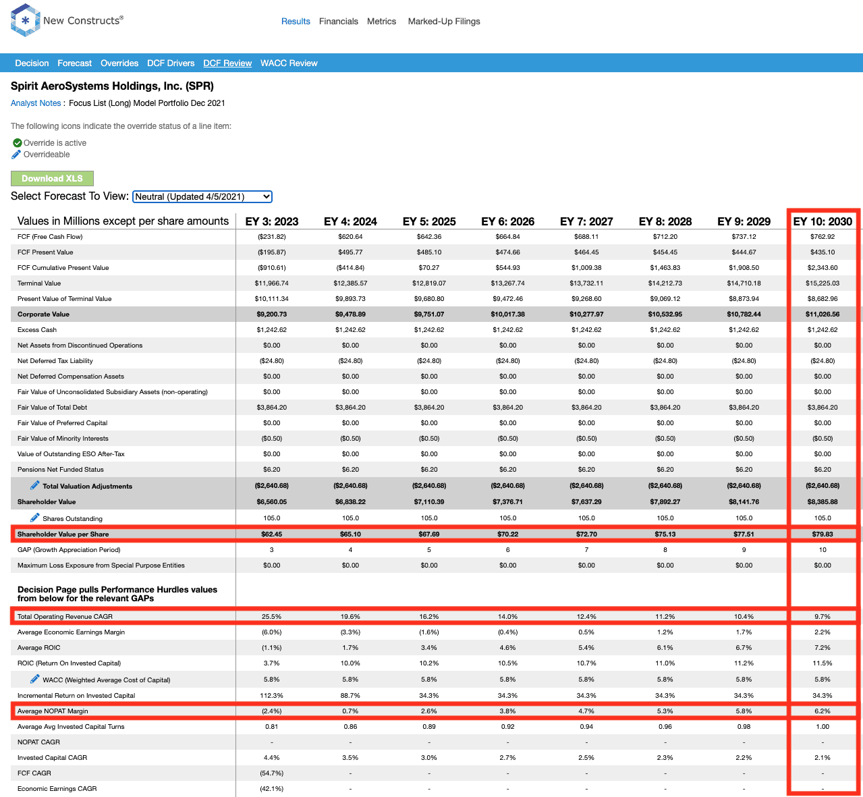
Task: Click pencil icon next to WACC row
Action: click(x=35, y=679)
